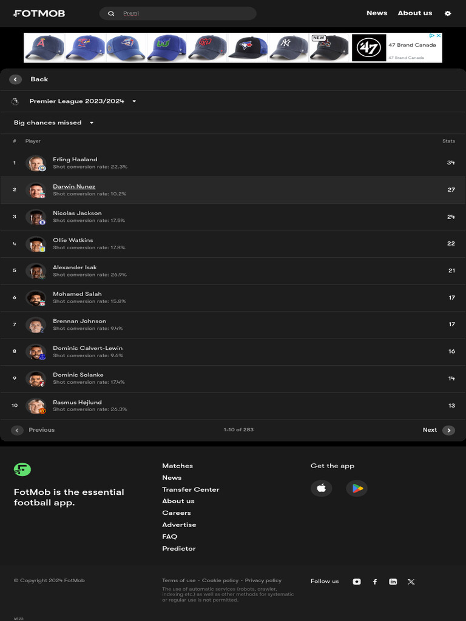The image size is (466, 621).
Task: Open Darwin Nunez player link
Action: coord(74,186)
